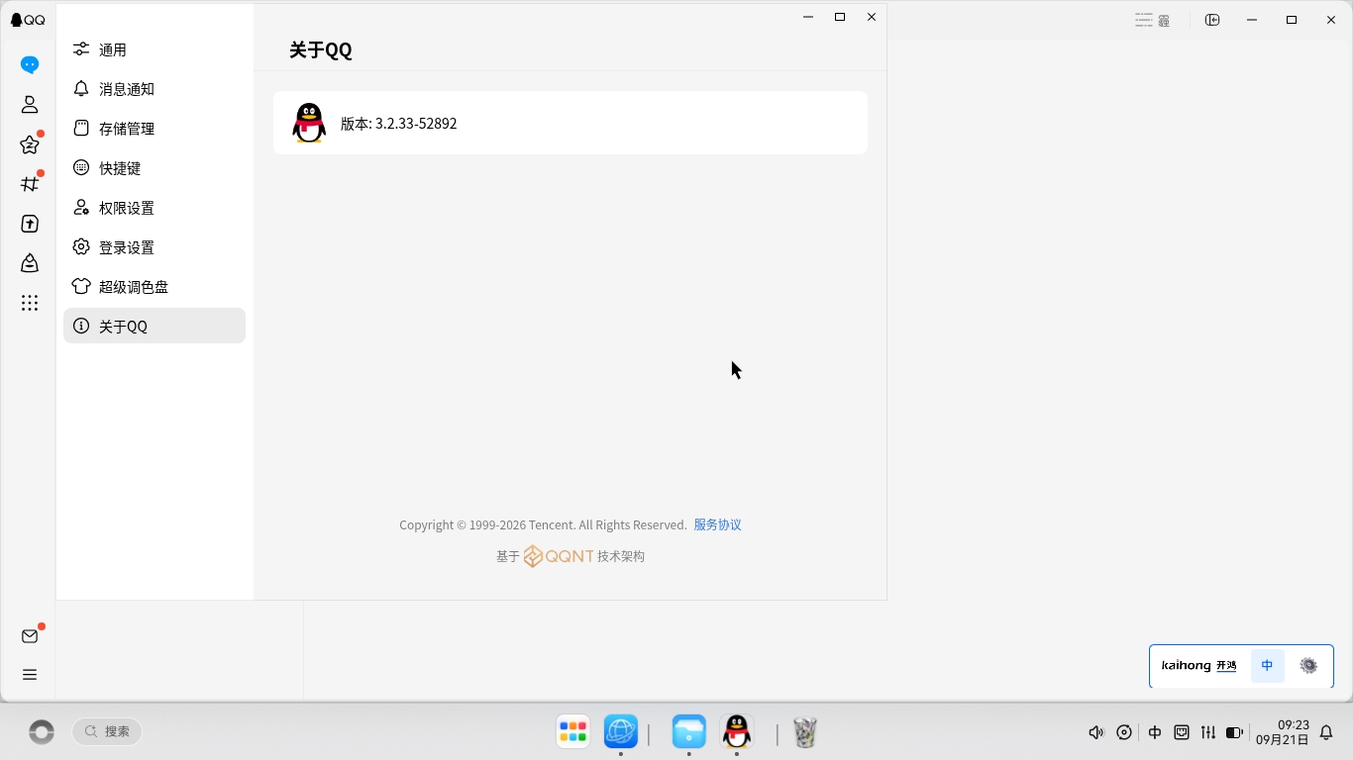Toggle the 中 input indicator in system tray

[x=1155, y=732]
